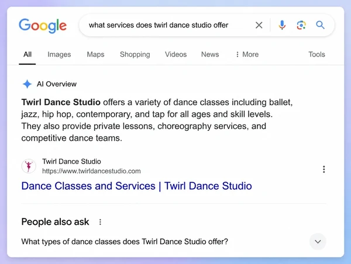Switch to the Shopping tab
The height and width of the screenshot is (264, 351).
(135, 54)
